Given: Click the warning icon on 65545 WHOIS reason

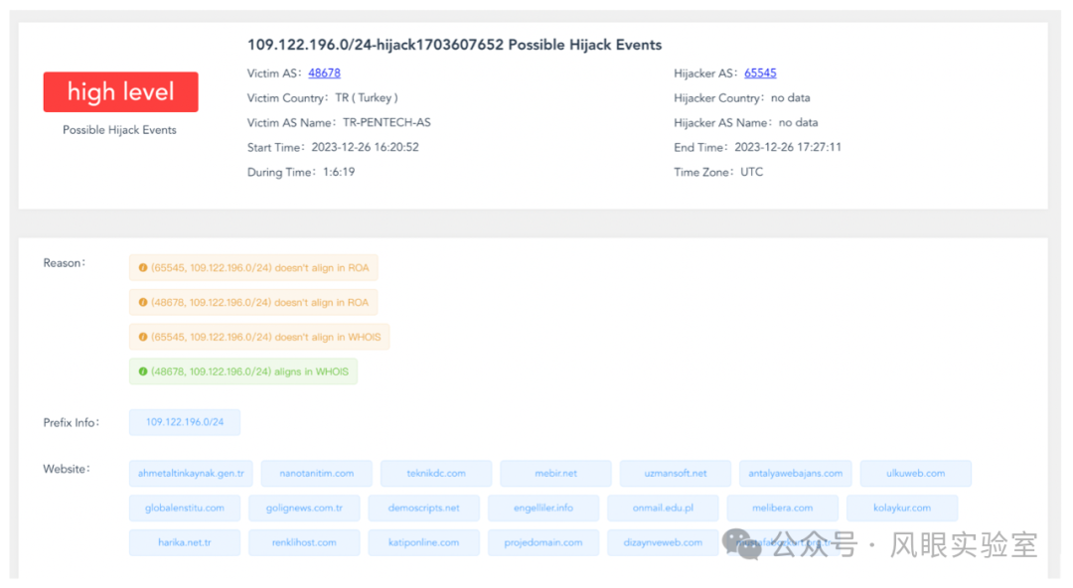Looking at the screenshot, I should coord(143,338).
